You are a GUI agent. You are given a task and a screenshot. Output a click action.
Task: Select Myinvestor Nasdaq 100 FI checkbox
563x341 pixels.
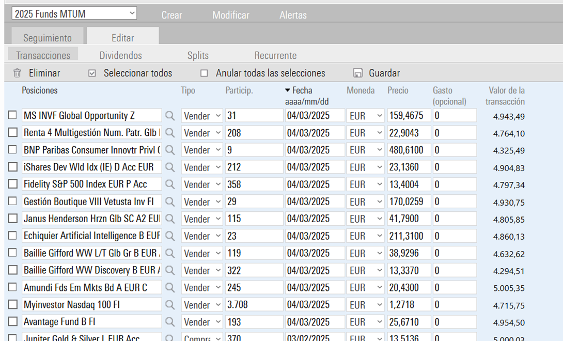(x=12, y=304)
